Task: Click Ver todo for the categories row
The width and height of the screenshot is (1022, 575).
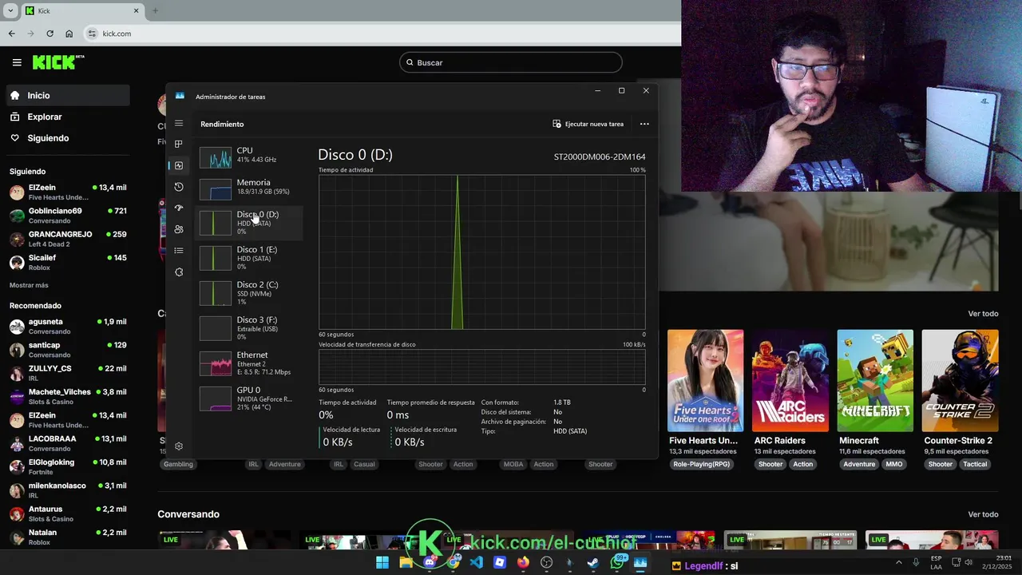Action: click(983, 314)
